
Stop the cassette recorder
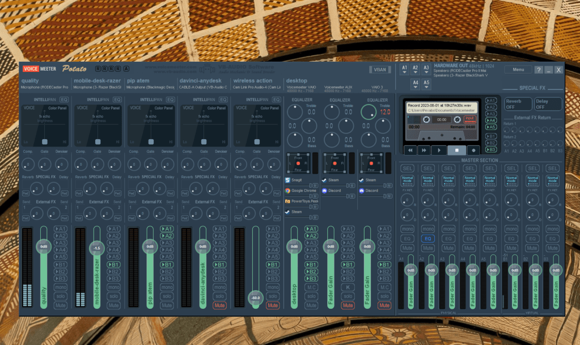point(457,150)
